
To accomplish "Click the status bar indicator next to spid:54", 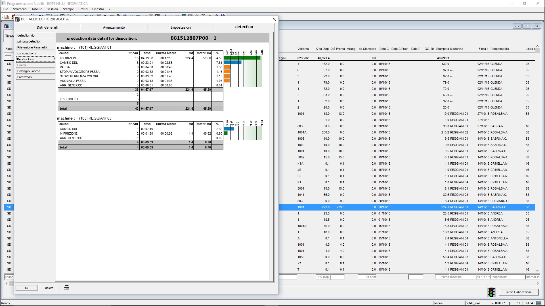I will tap(538, 303).
